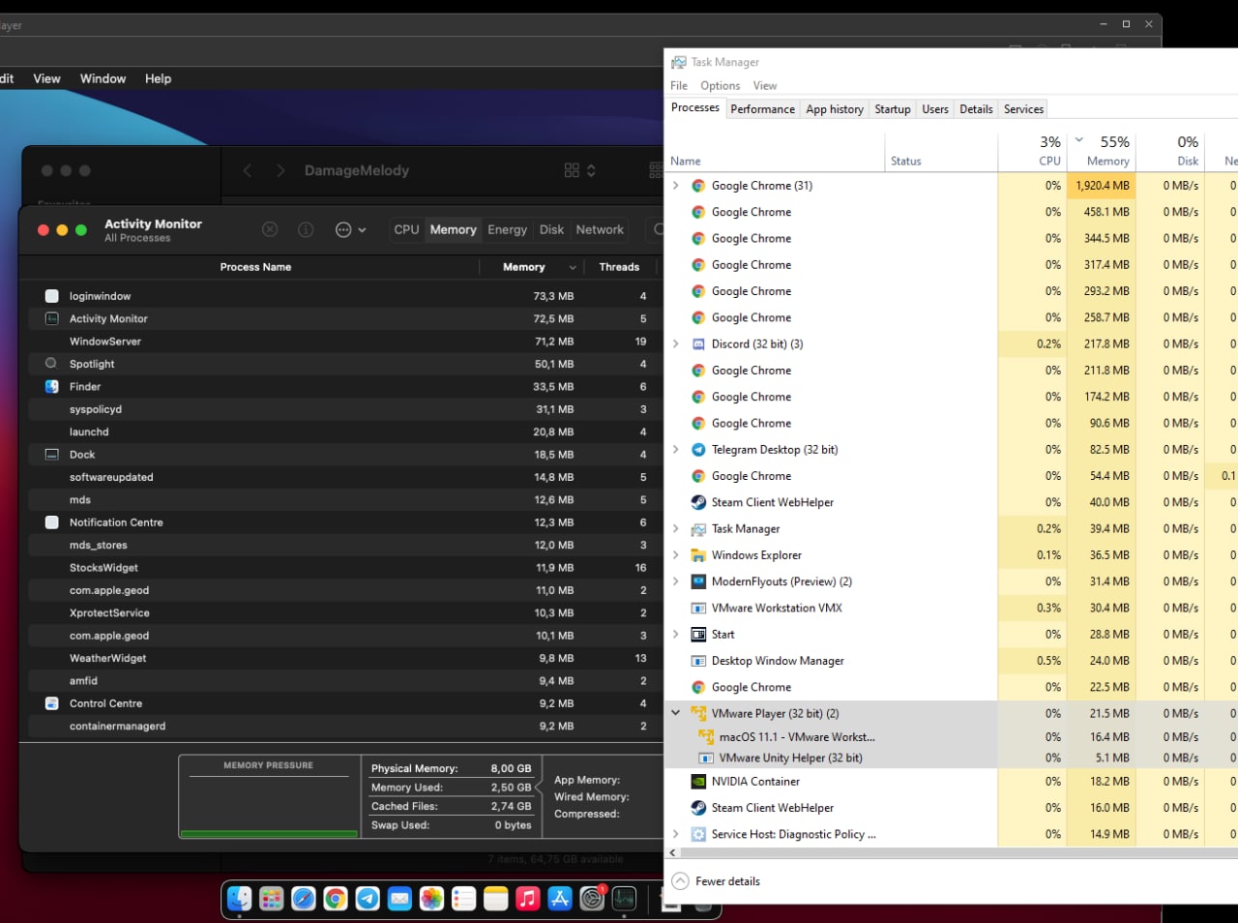
Task: Click the Windows Explorer process icon
Action: [x=698, y=555]
